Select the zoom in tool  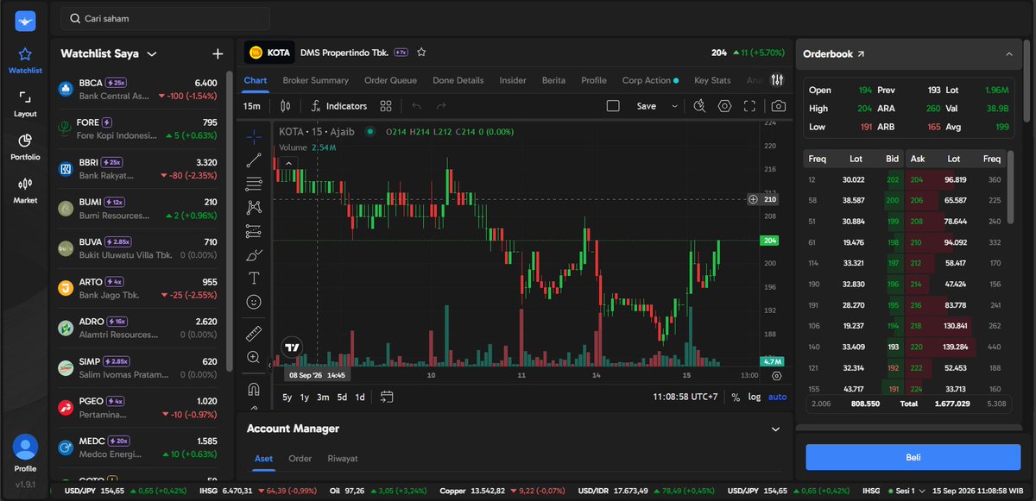[254, 357]
